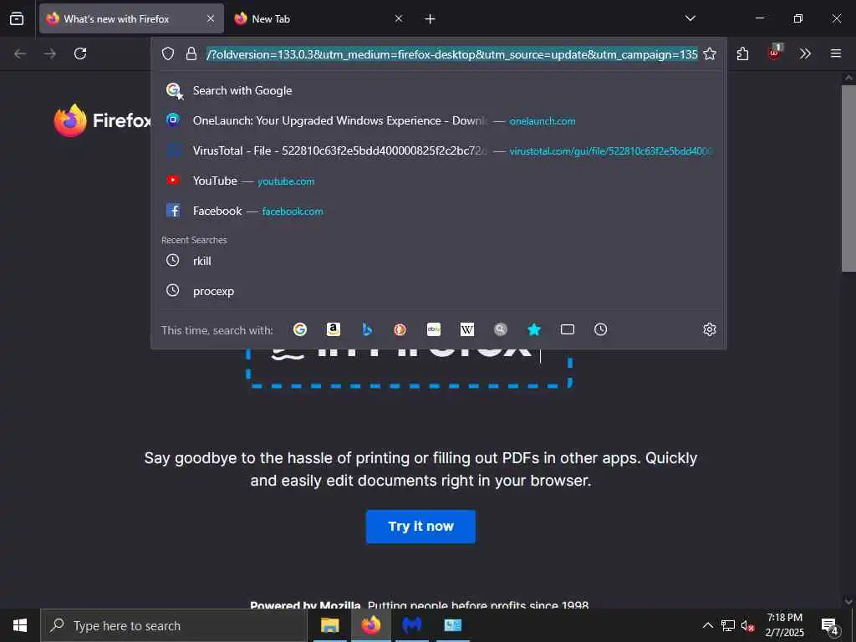Search with Bing engine icon
Screen dimensions: 856x642
click(x=367, y=329)
